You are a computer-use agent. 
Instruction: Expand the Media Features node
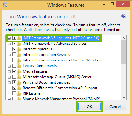[9, 72]
